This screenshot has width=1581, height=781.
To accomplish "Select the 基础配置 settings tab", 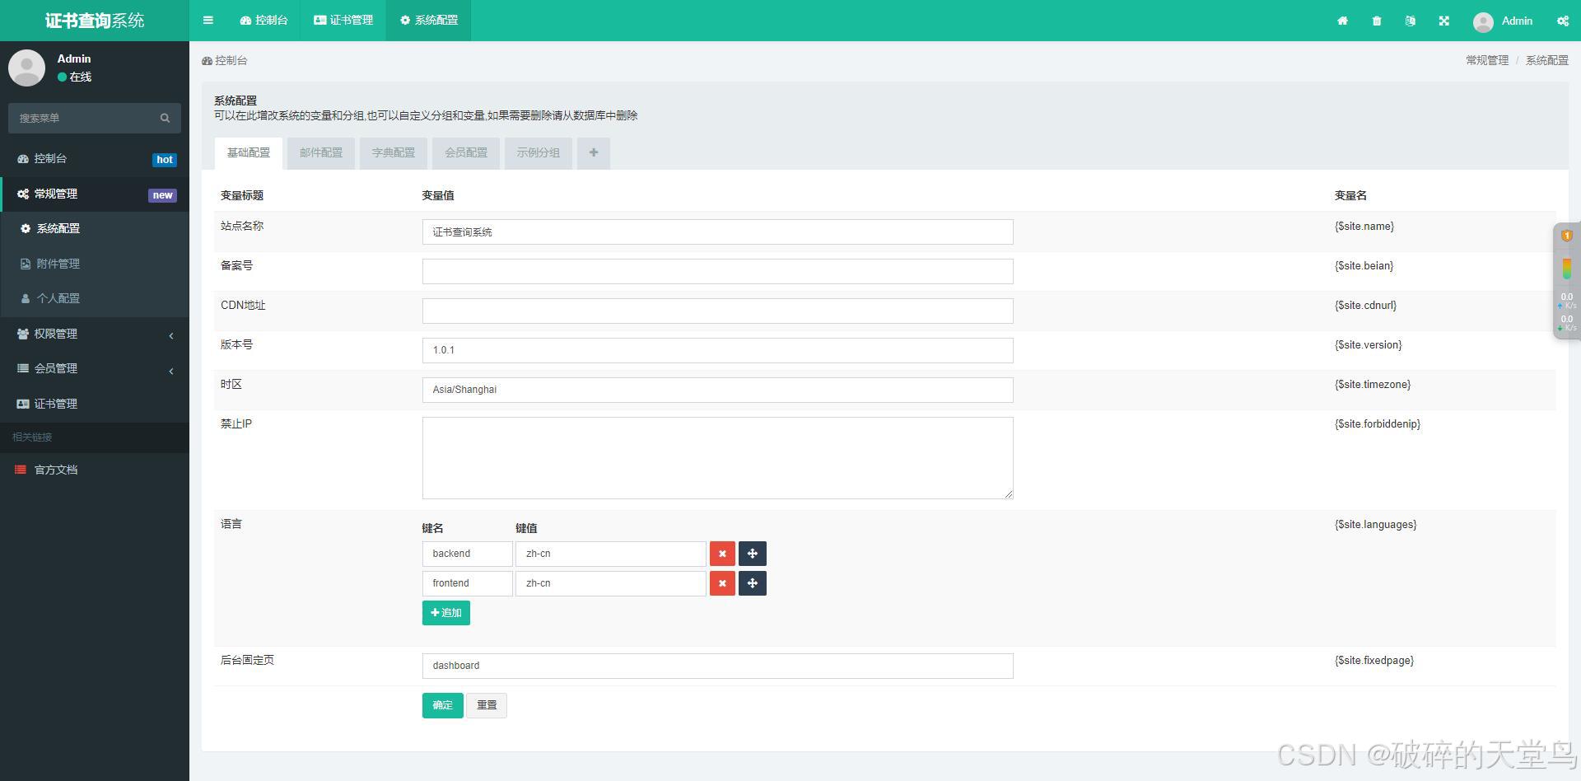I will (x=249, y=153).
